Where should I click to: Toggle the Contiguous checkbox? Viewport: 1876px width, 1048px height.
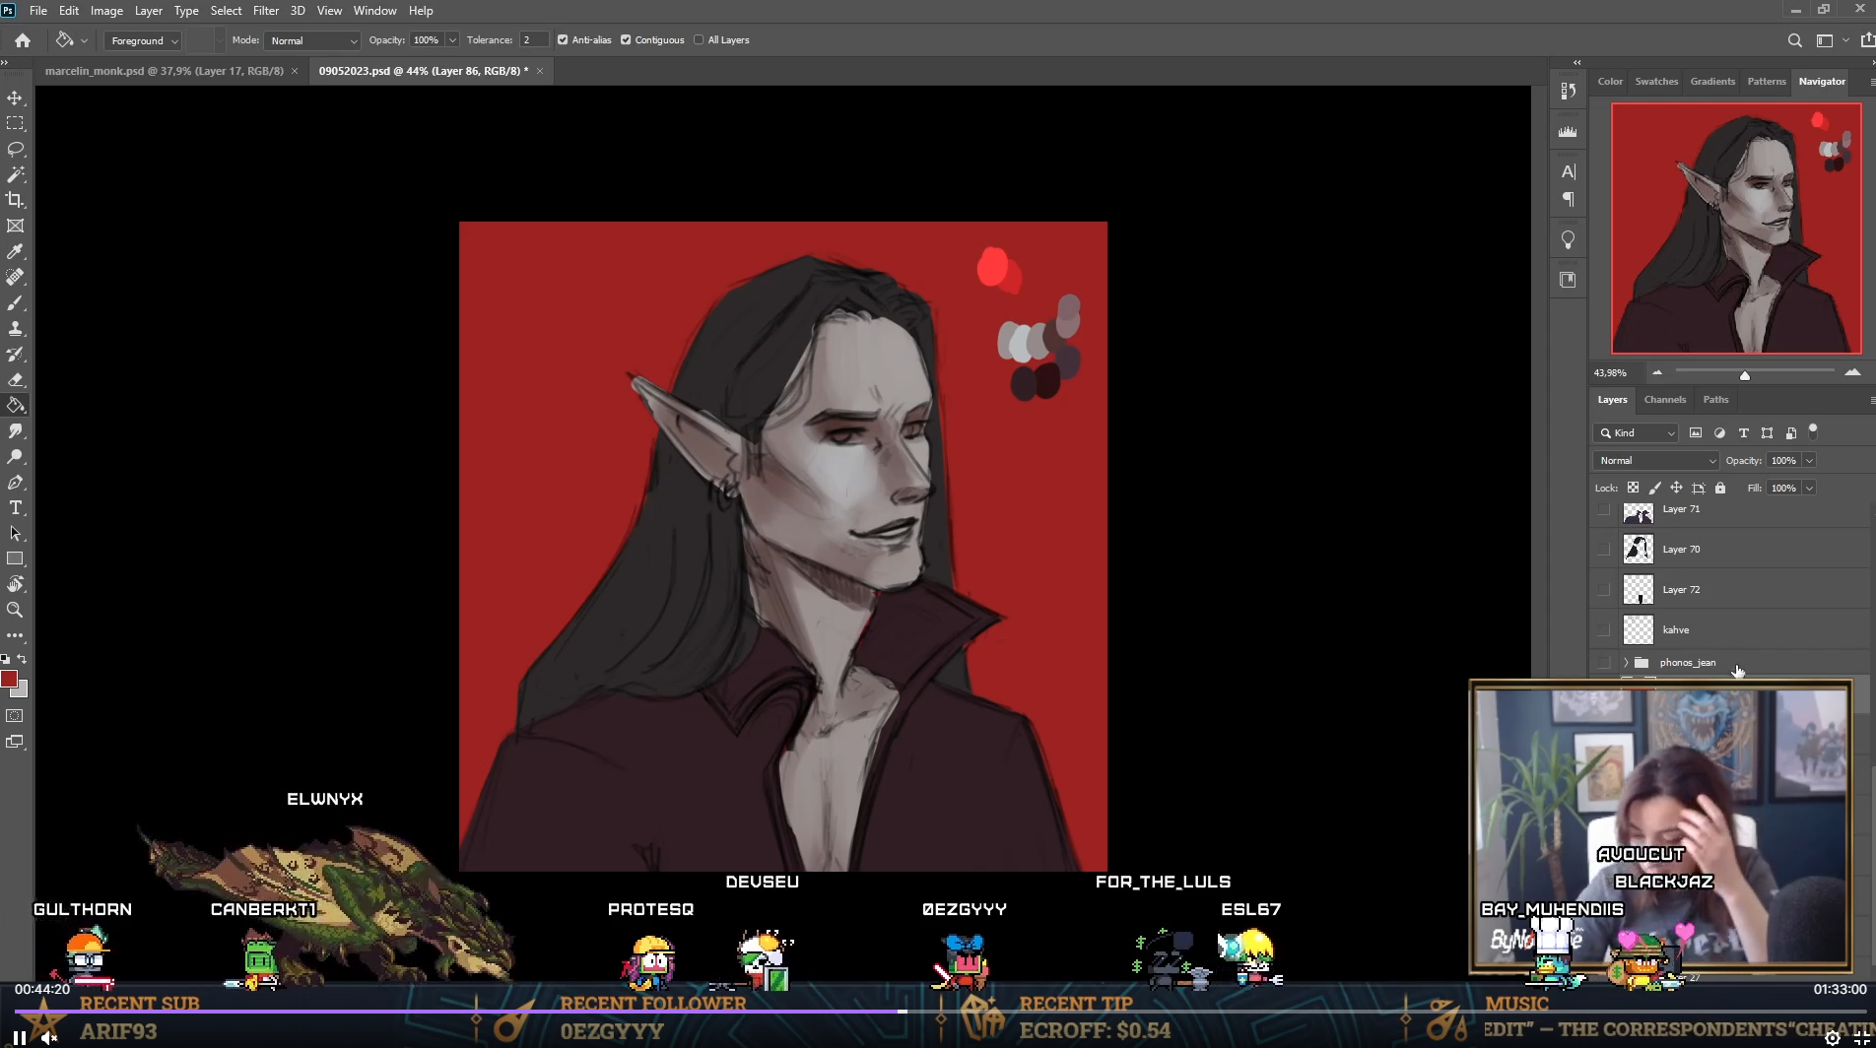(626, 40)
